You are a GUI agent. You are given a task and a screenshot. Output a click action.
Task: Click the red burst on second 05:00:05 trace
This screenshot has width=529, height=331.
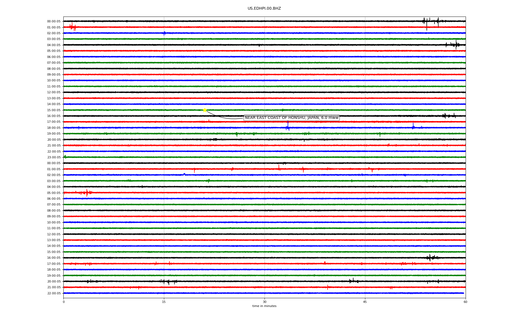87,193
